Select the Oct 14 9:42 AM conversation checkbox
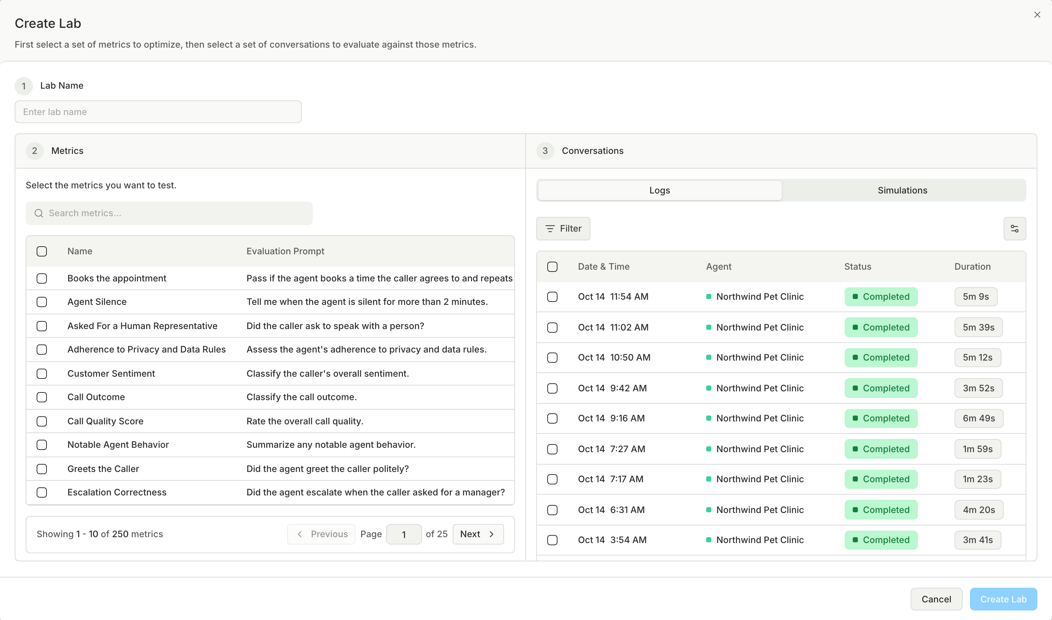Image resolution: width=1052 pixels, height=620 pixels. tap(552, 388)
